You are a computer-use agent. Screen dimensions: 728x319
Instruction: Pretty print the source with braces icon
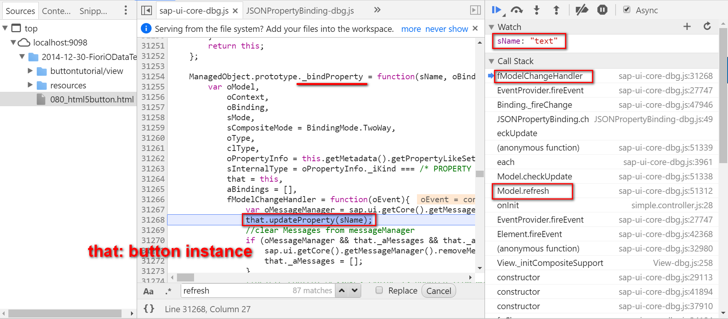click(149, 309)
